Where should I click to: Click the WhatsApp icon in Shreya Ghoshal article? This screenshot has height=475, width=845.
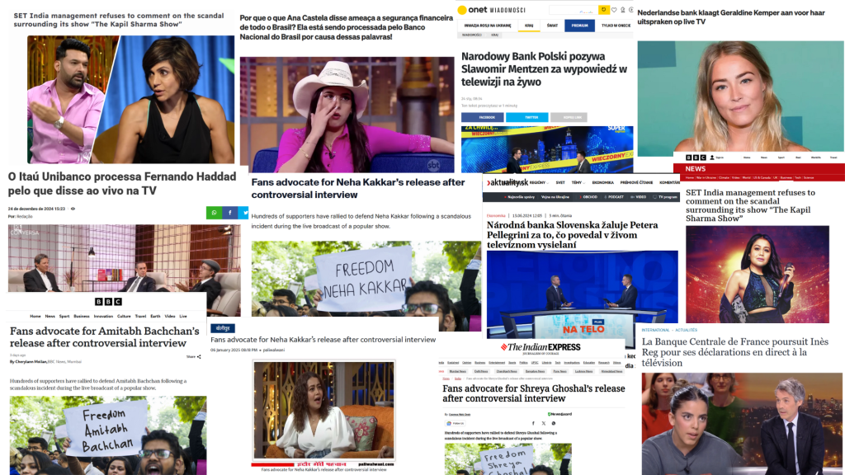[x=554, y=423]
